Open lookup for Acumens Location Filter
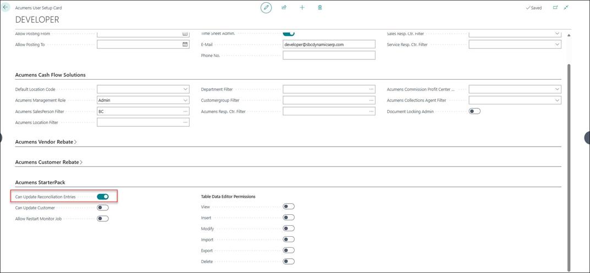This screenshot has height=273, width=590. coord(185,122)
